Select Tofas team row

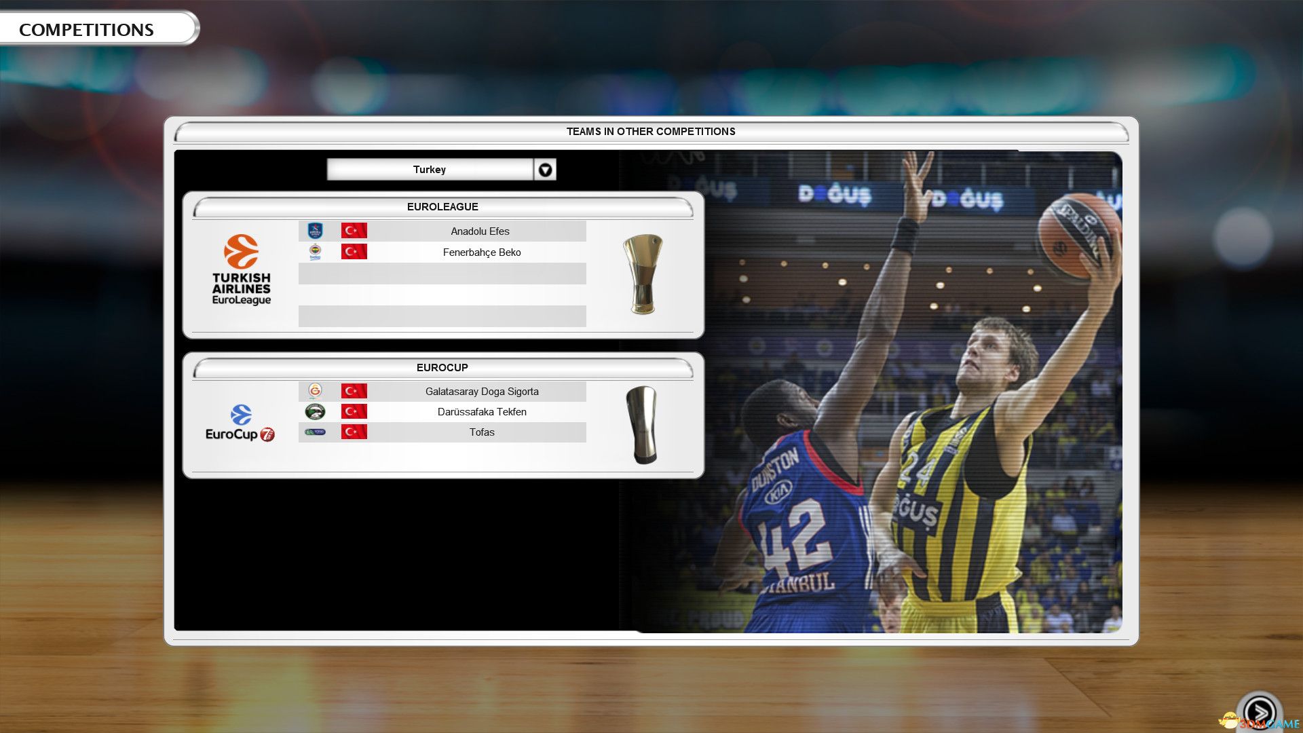coord(481,432)
